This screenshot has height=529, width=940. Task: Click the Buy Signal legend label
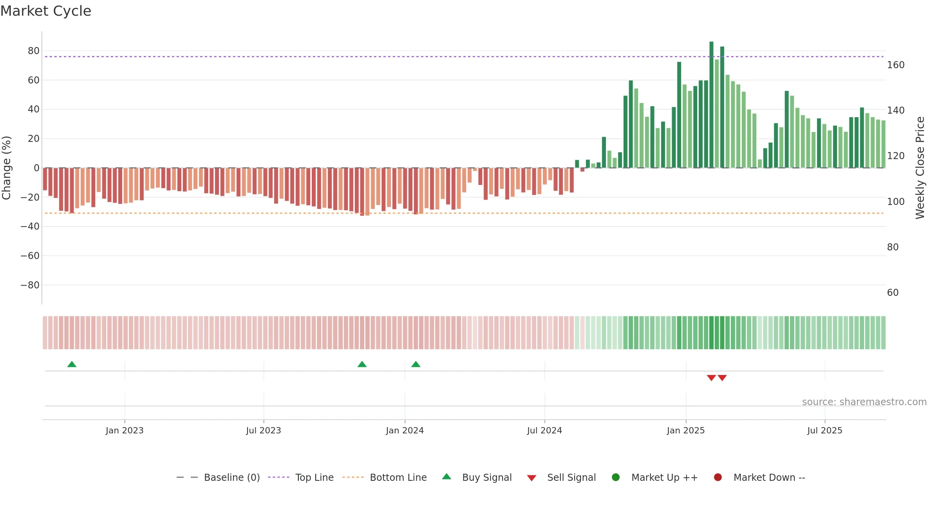(487, 477)
